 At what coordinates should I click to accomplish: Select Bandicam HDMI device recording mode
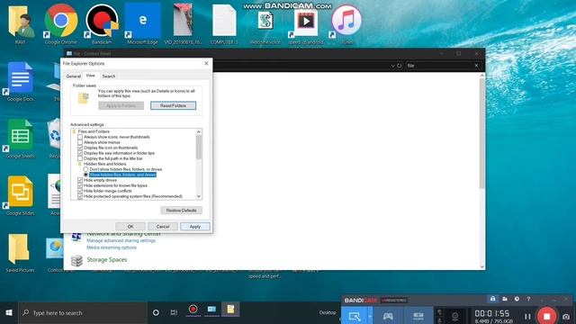point(418,316)
